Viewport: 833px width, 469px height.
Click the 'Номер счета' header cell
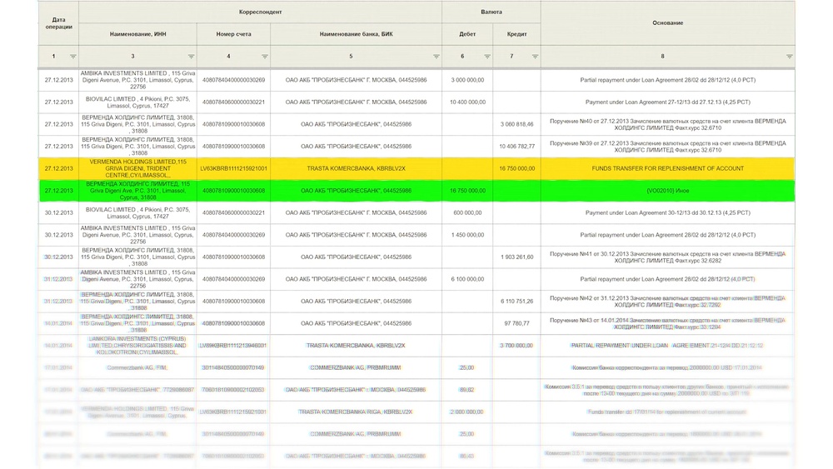pyautogui.click(x=233, y=34)
